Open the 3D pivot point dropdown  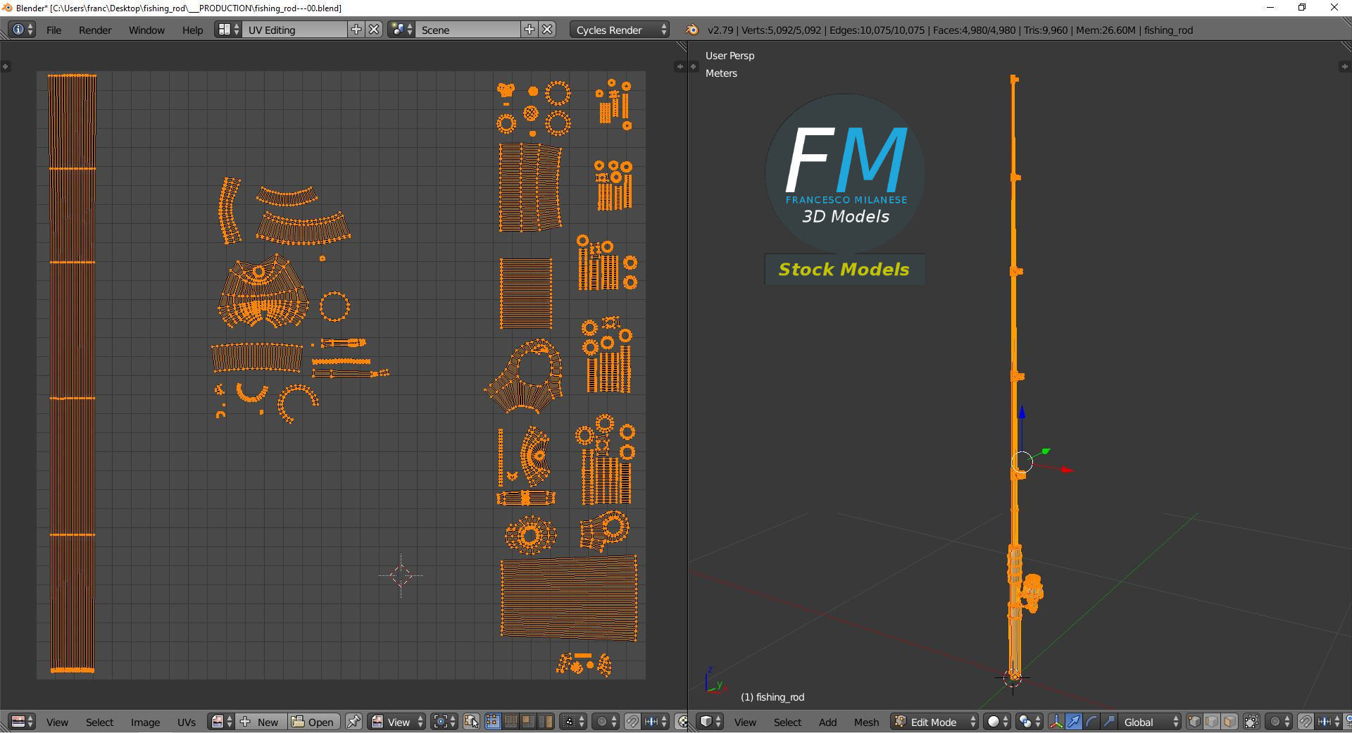coord(1029,722)
